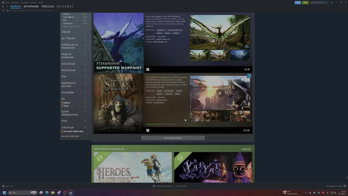Image resolution: width=348 pixels, height=196 pixels.
Task: Click the store URL address text
Action: click(31, 10)
